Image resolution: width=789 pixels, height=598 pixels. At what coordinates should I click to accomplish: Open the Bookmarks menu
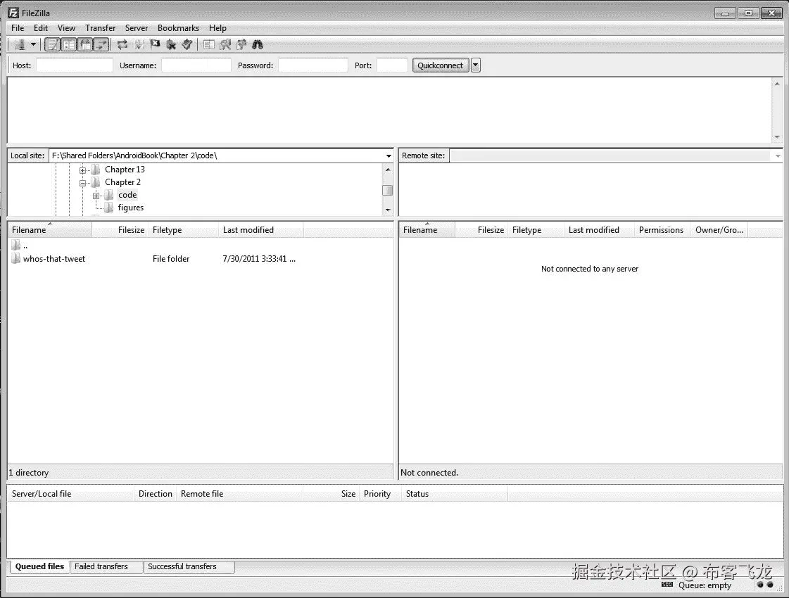coord(178,28)
